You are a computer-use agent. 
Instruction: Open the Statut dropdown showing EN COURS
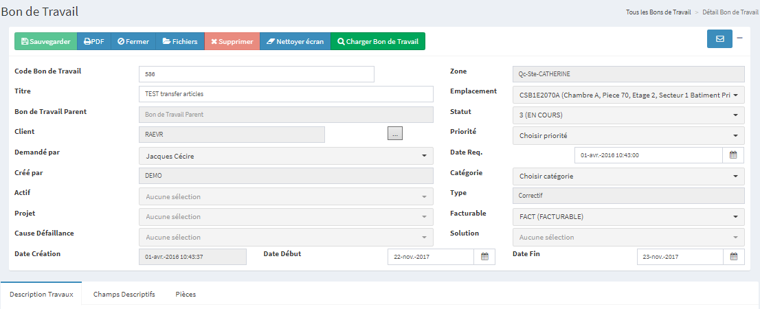628,115
